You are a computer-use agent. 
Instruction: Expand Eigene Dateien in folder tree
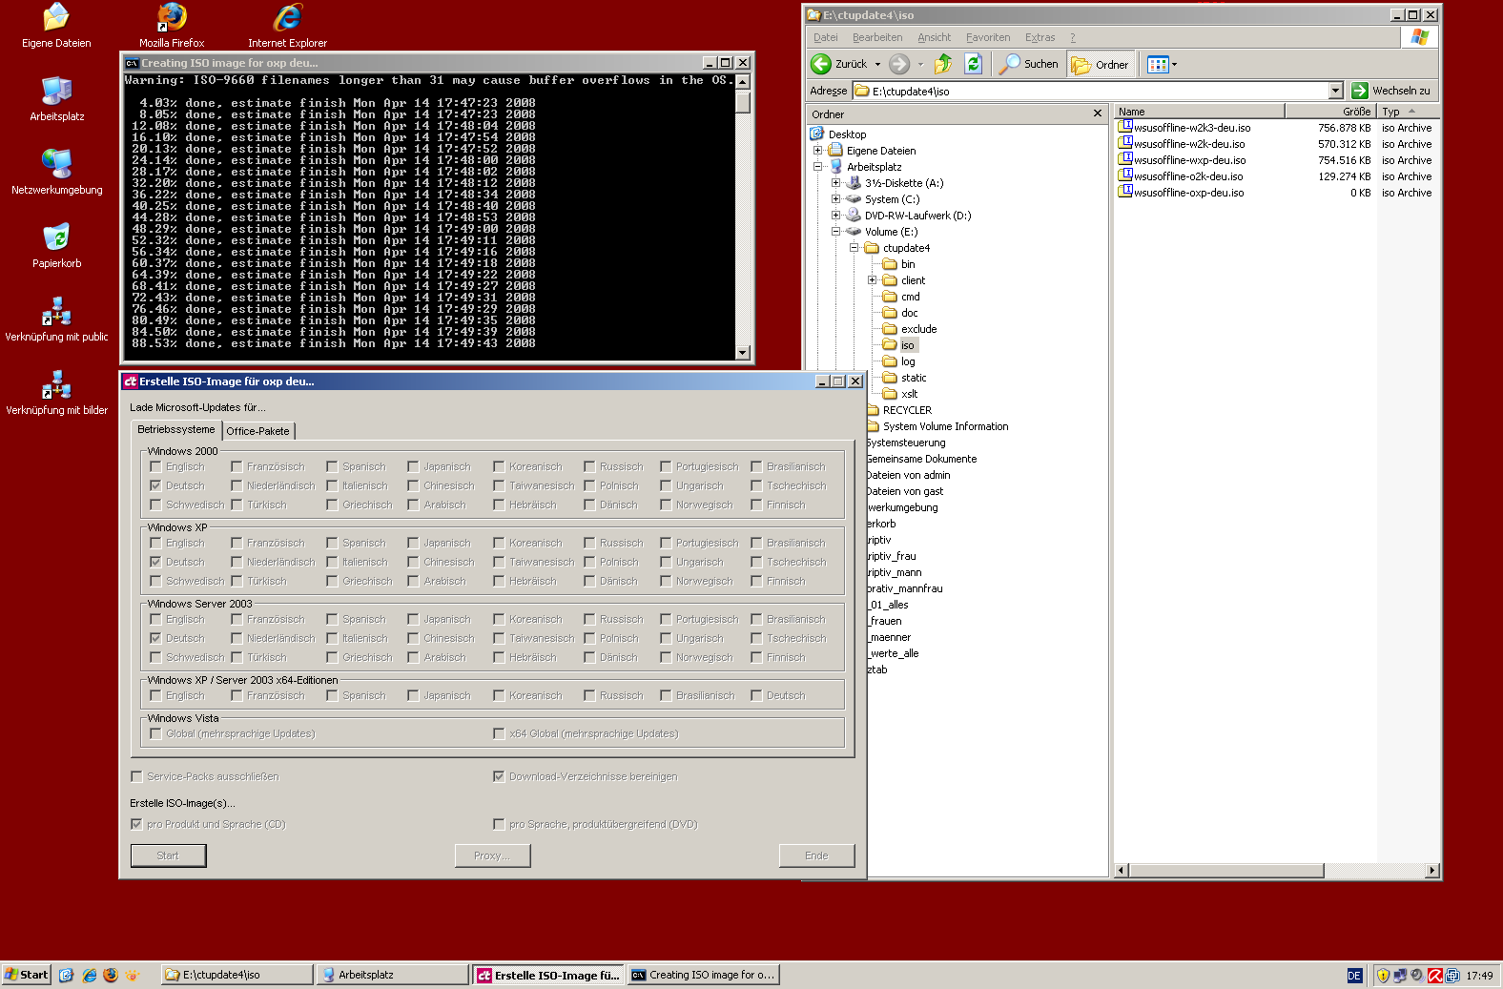point(817,150)
